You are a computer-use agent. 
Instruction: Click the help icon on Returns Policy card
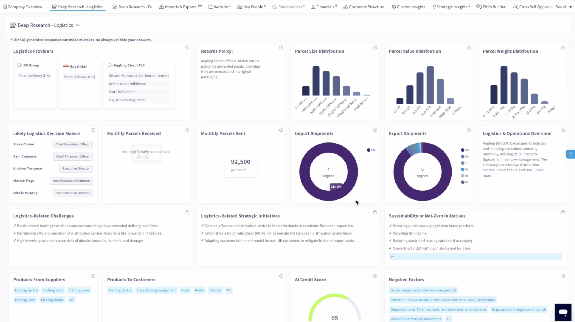click(281, 48)
